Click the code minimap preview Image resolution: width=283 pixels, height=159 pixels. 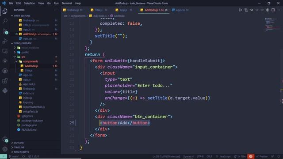pyautogui.click(x=272, y=24)
